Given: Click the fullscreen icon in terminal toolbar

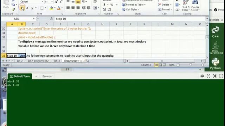Looking at the screenshot, I should coord(221,76).
